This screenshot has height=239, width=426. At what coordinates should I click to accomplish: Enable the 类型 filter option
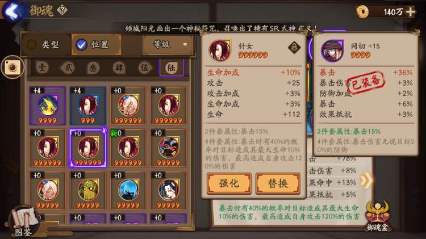(x=45, y=44)
